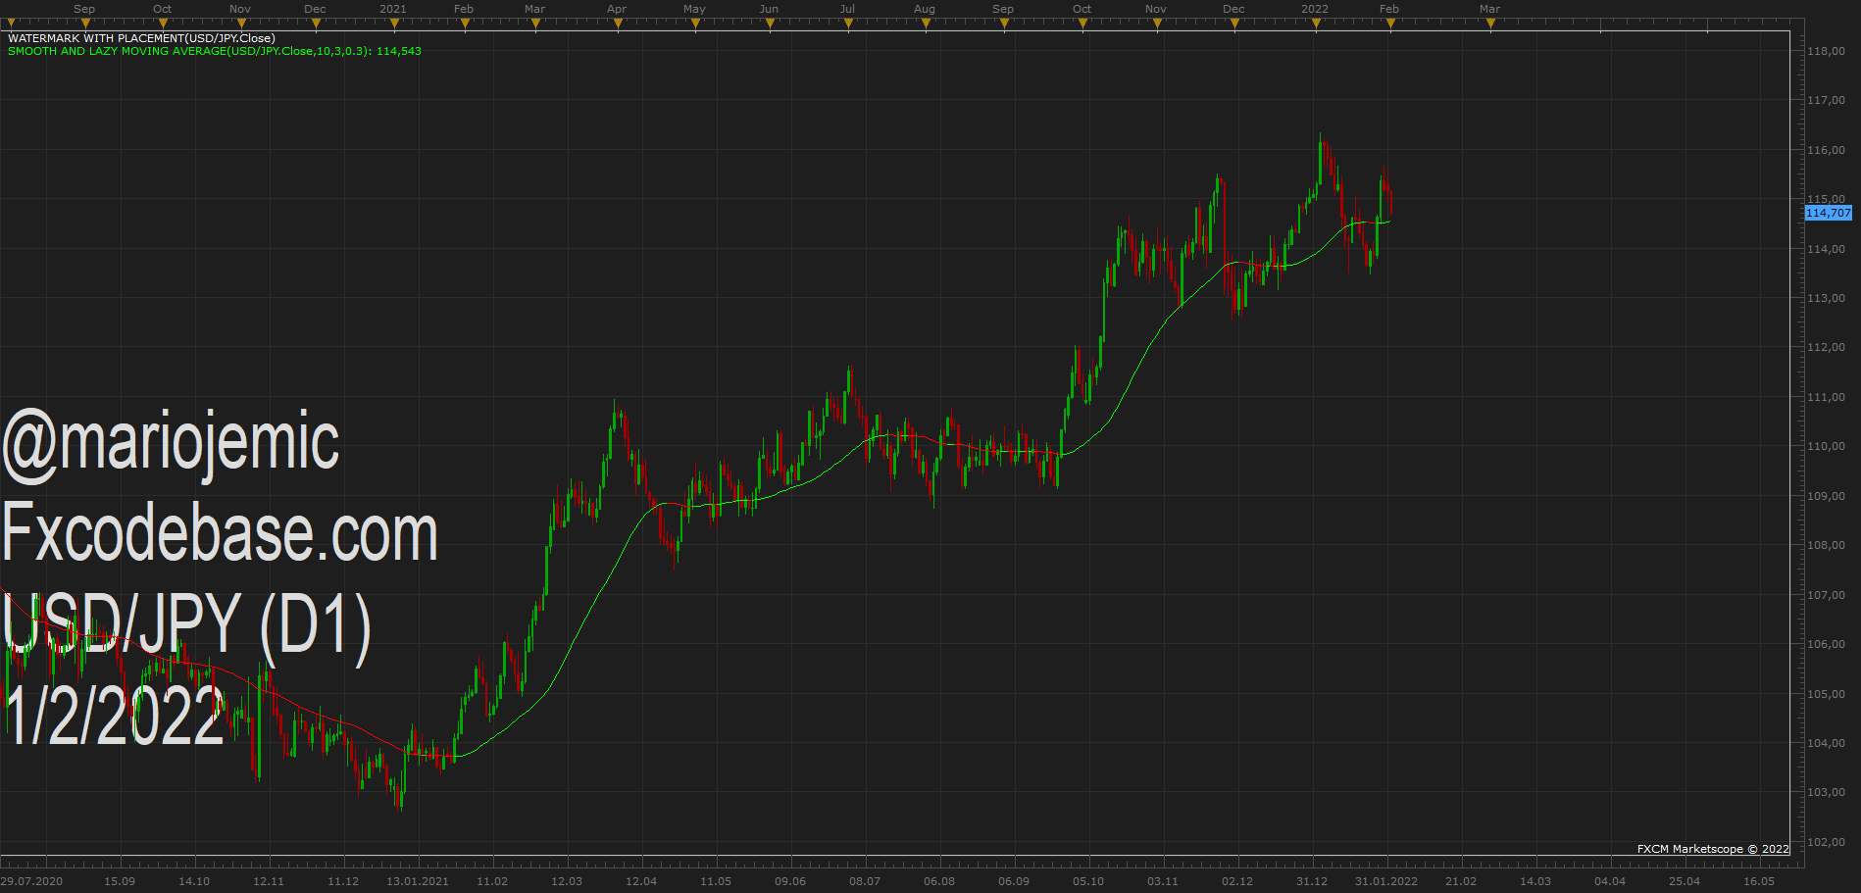Click the 13.01.2021 date axis label
Viewport: 1861px width, 893px height.
coord(418,881)
